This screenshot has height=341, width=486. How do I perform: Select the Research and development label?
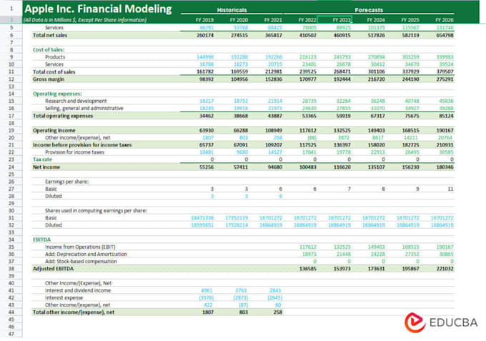[76, 101]
